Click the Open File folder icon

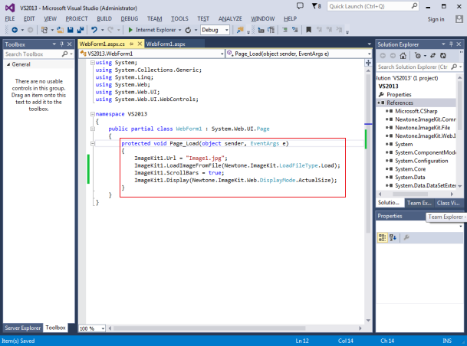click(60, 30)
